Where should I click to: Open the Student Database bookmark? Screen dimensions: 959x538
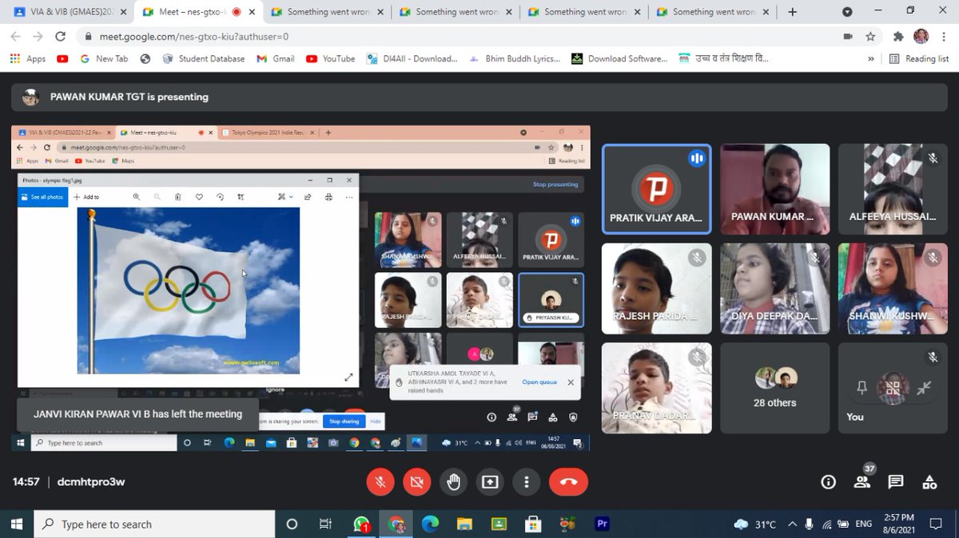(204, 58)
